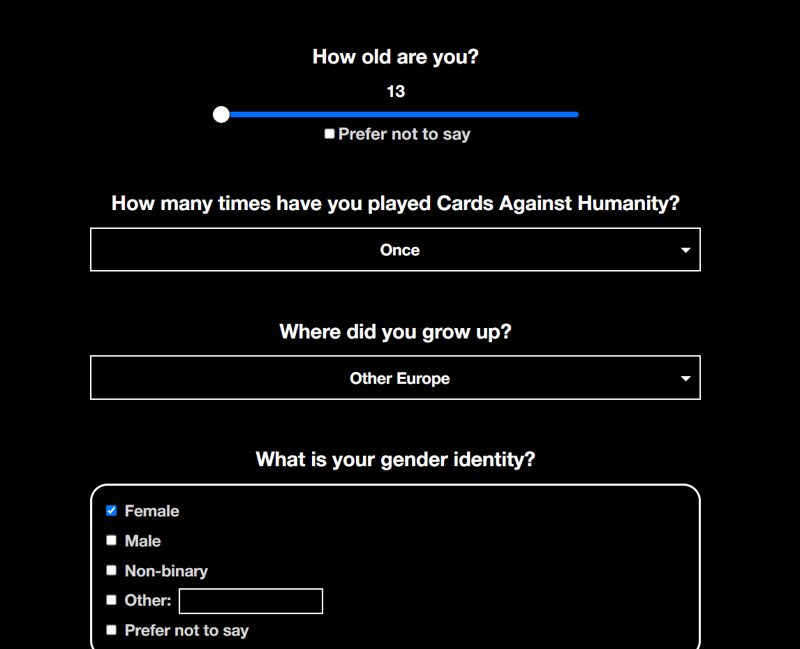The width and height of the screenshot is (800, 649).
Task: Click the arrow on 'Other Europe' dropdown
Action: coord(686,378)
